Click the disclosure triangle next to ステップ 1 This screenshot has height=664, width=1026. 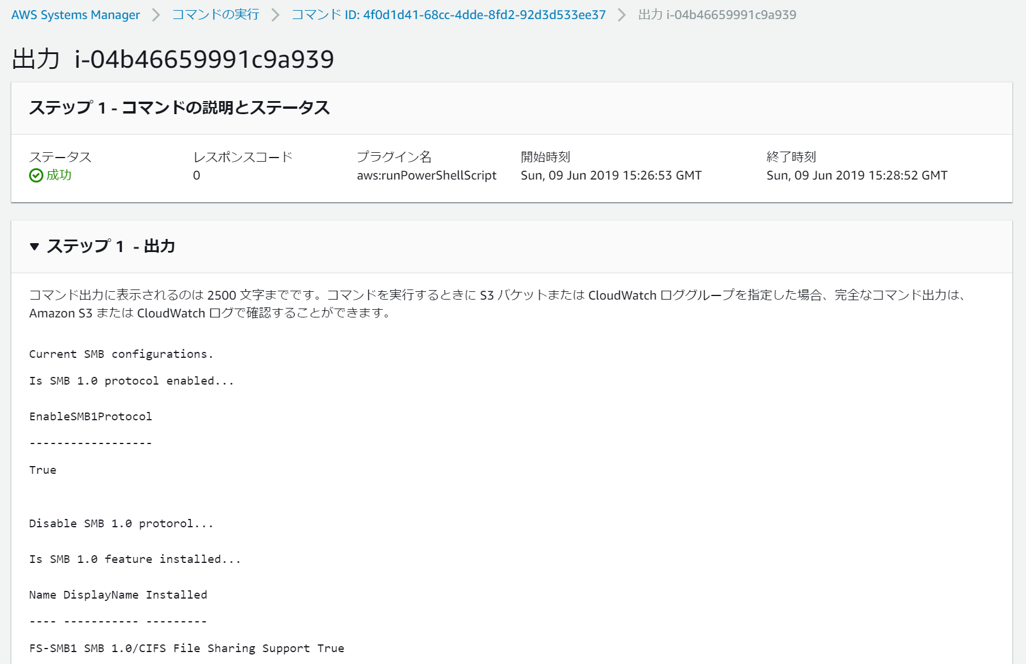(x=34, y=246)
